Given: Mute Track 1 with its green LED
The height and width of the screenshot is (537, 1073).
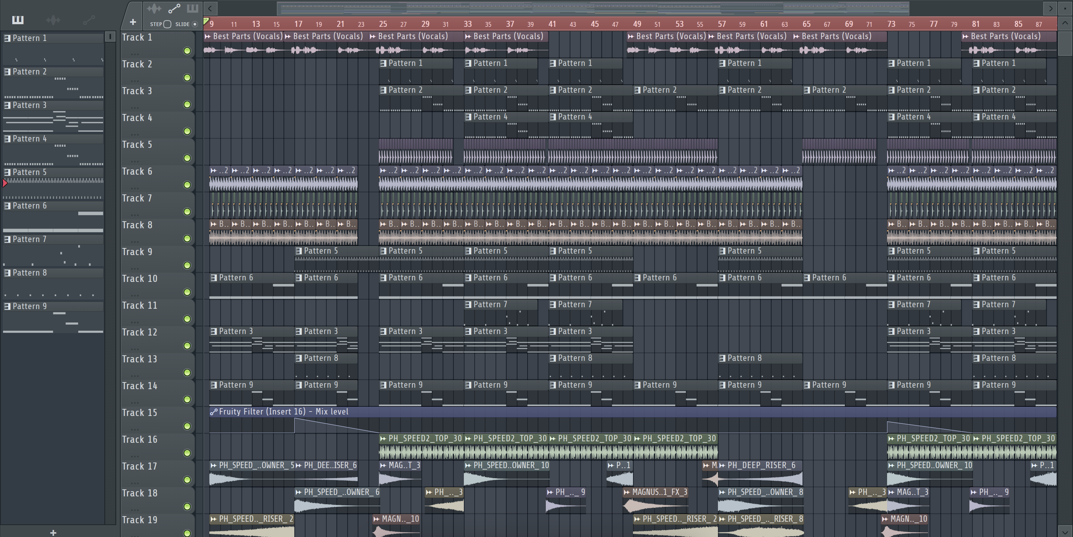Looking at the screenshot, I should (x=187, y=51).
